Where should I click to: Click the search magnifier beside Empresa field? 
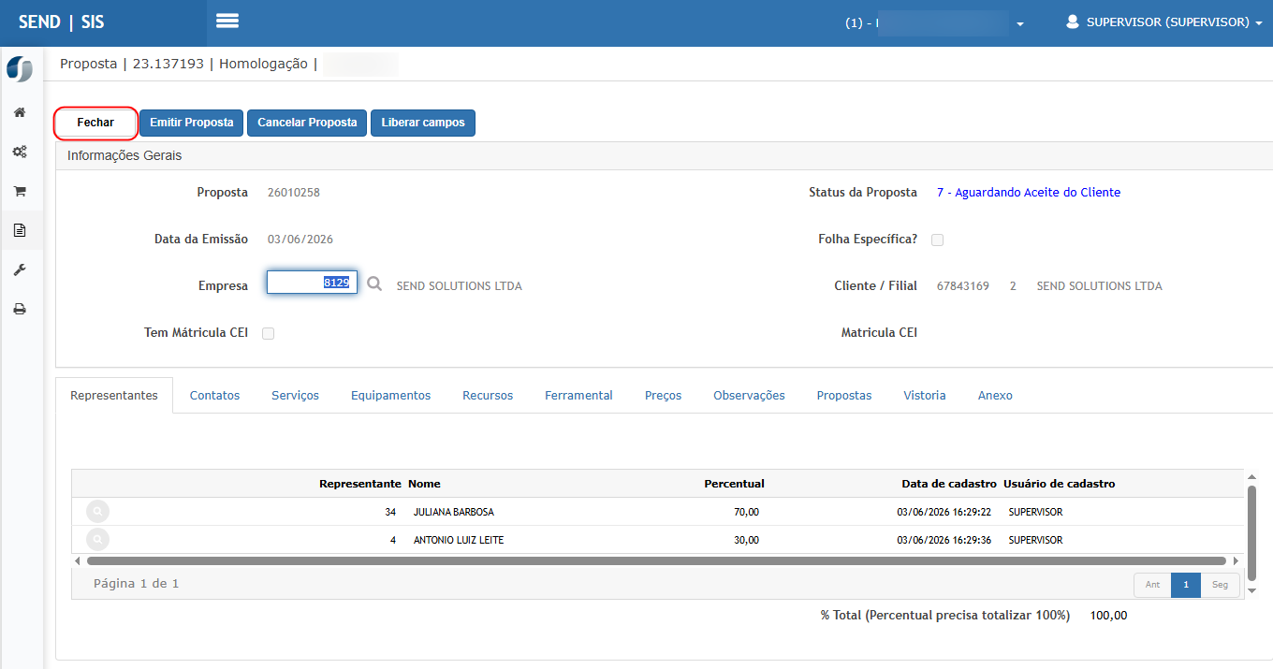click(374, 284)
